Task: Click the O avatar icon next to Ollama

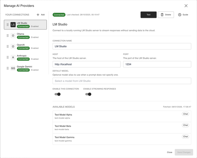Action: point(13,35)
